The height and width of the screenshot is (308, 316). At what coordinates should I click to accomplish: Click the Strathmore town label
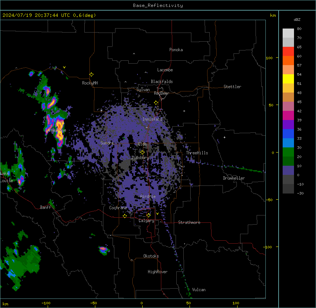189,222
